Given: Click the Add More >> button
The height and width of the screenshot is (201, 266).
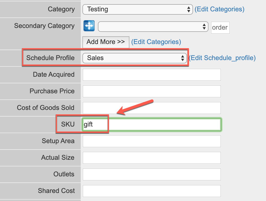Looking at the screenshot, I should (x=106, y=42).
